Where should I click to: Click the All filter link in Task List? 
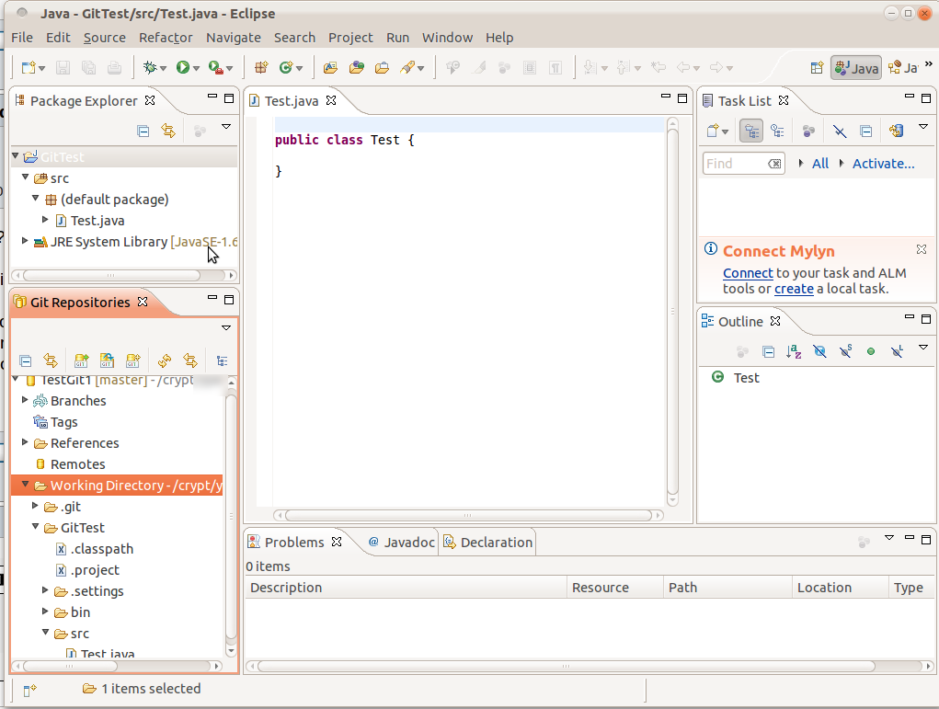tap(820, 164)
